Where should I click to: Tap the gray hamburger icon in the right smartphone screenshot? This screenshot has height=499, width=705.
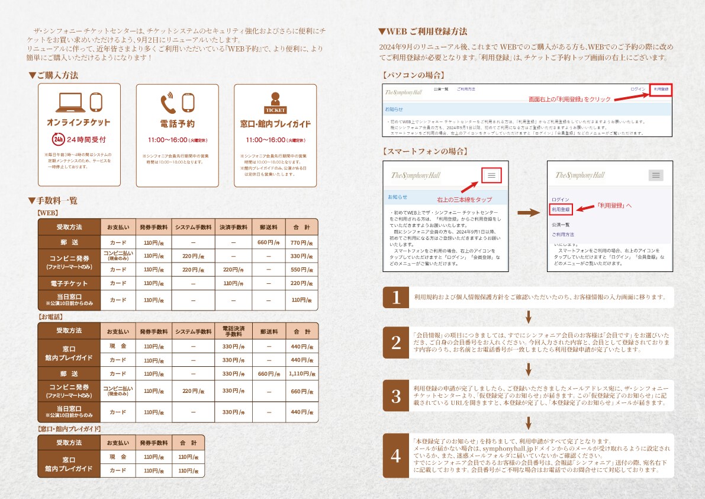tap(656, 175)
